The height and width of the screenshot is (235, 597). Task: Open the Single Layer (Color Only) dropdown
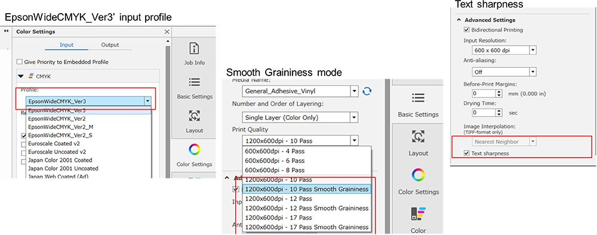point(355,117)
